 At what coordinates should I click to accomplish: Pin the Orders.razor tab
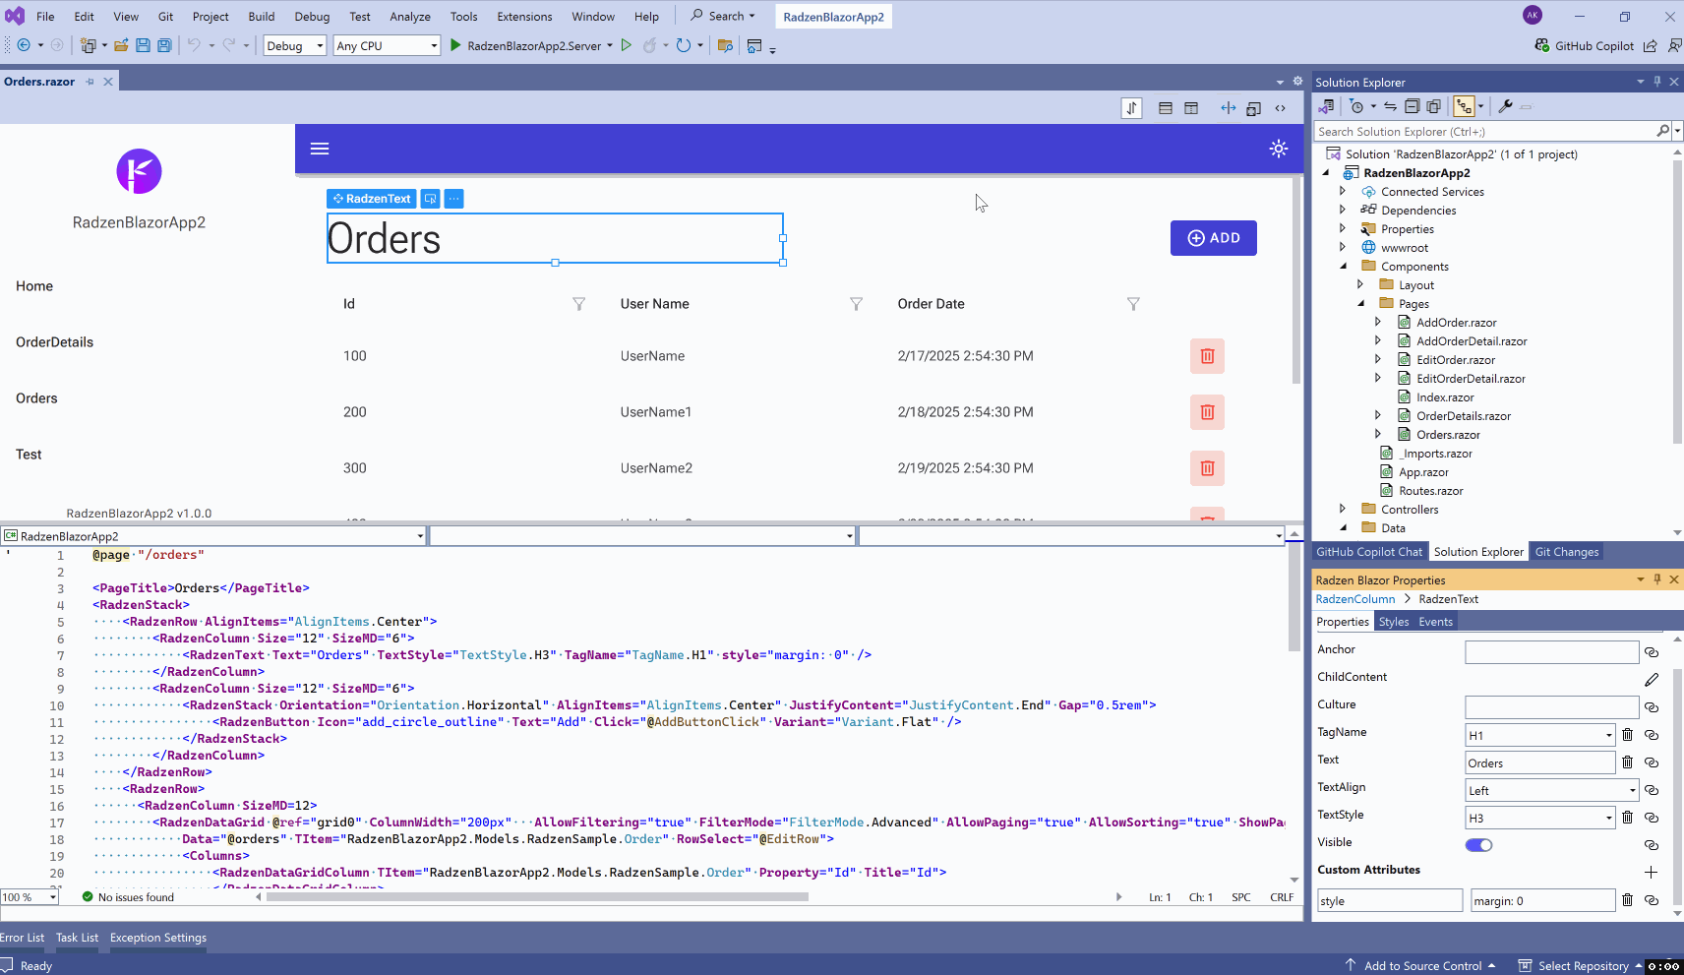(x=90, y=82)
